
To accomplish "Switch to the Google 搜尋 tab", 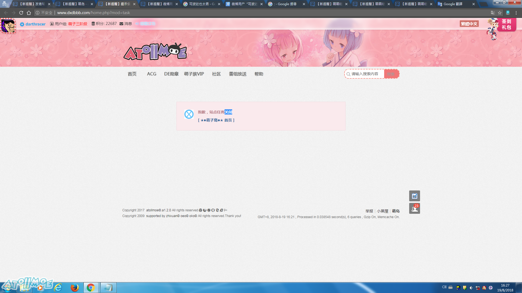I will [x=287, y=4].
